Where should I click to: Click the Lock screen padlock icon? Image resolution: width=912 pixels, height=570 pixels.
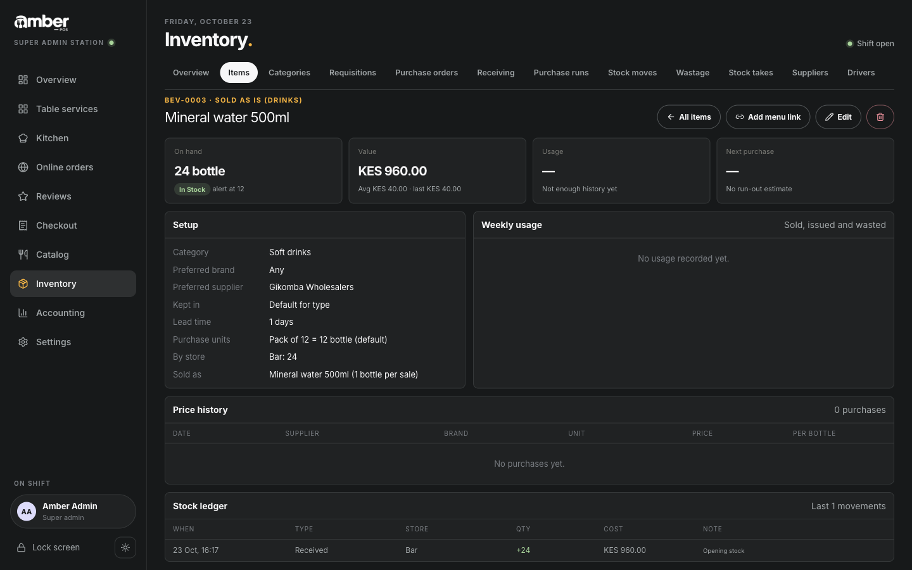click(21, 548)
